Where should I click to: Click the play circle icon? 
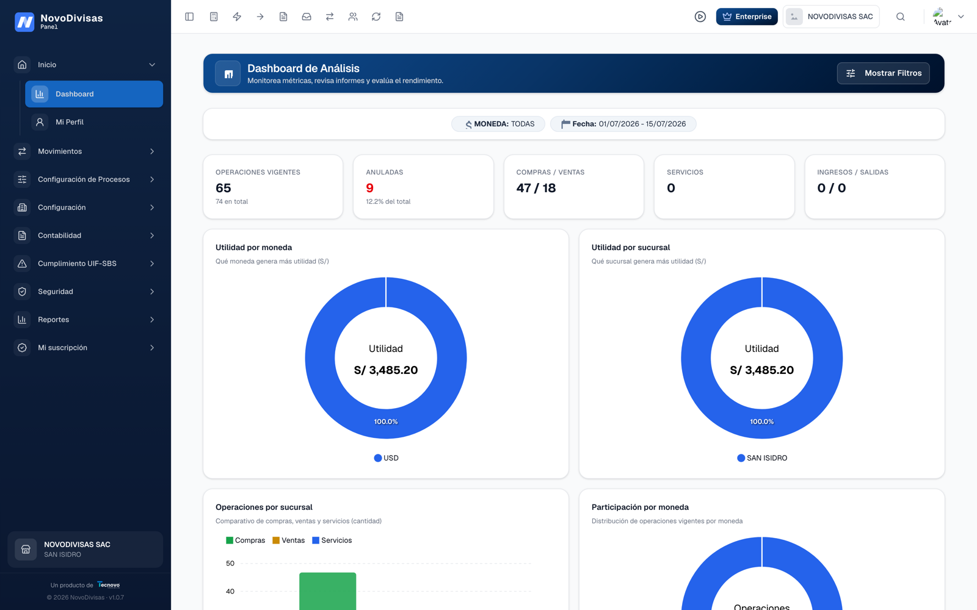(x=700, y=16)
